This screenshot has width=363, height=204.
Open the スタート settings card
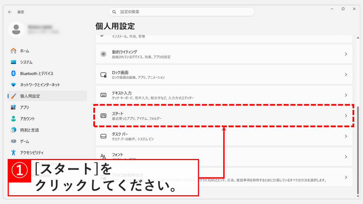[x=224, y=116]
